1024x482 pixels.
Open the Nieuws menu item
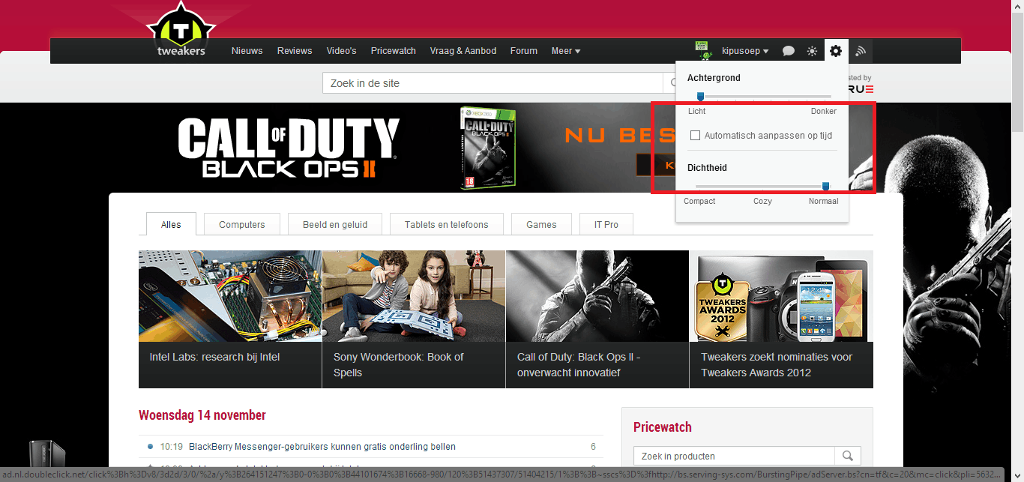coord(247,51)
